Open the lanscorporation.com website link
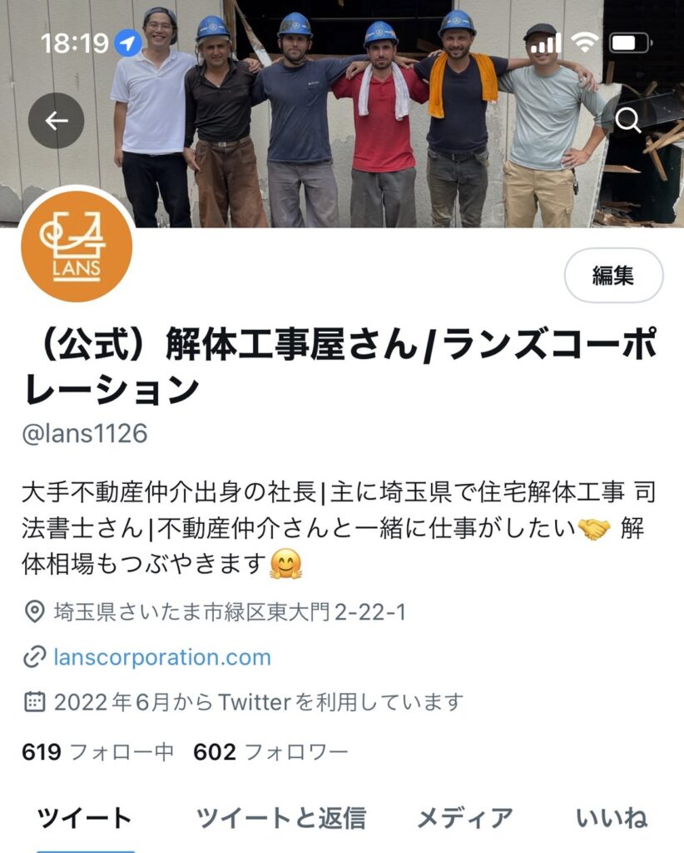 (162, 657)
